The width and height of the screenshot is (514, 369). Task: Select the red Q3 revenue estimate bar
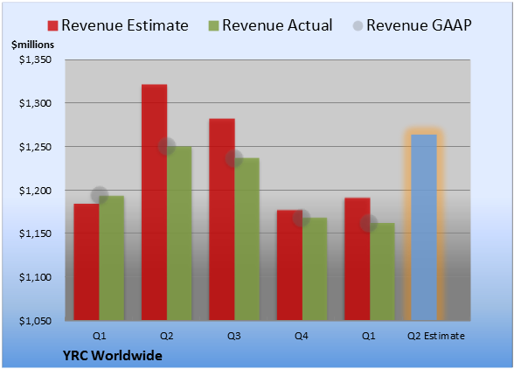point(222,219)
